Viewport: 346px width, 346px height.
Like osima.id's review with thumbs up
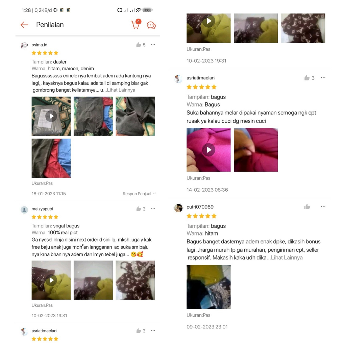[x=138, y=45]
